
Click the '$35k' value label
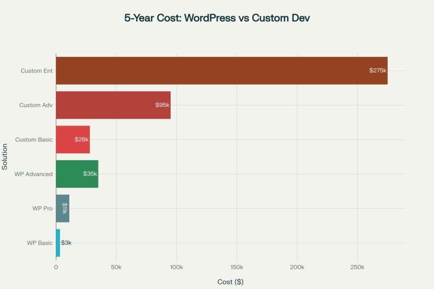pos(90,174)
